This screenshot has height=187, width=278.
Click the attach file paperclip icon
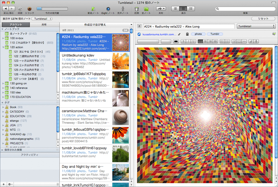251,41
